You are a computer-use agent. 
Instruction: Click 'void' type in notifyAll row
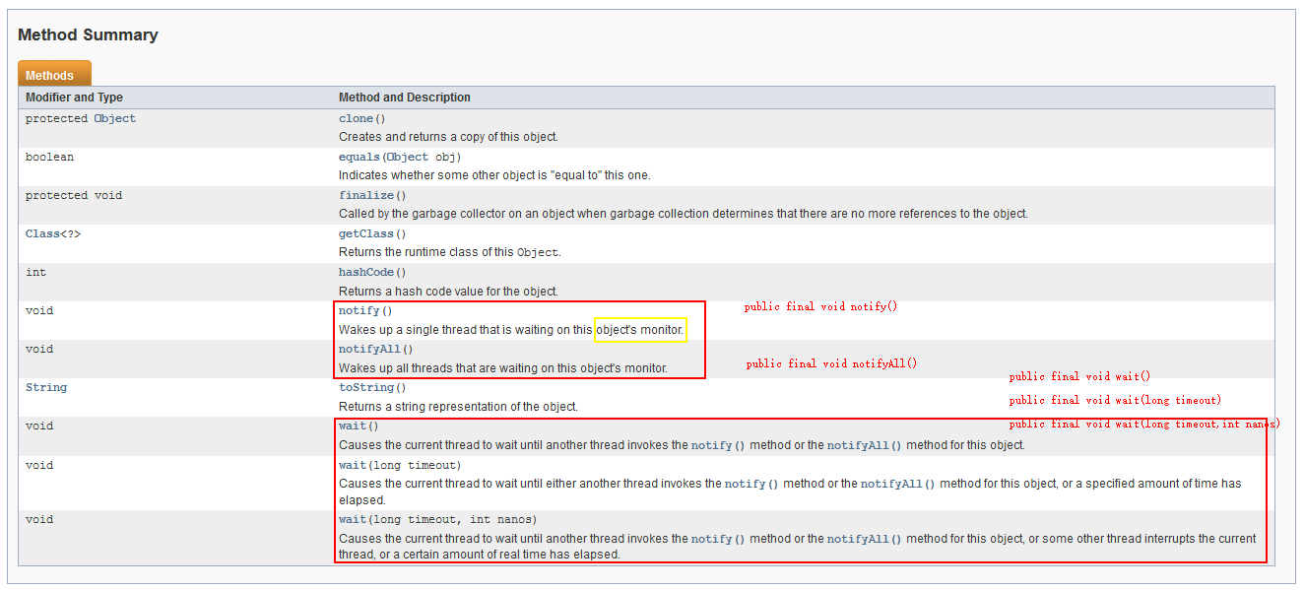click(39, 349)
